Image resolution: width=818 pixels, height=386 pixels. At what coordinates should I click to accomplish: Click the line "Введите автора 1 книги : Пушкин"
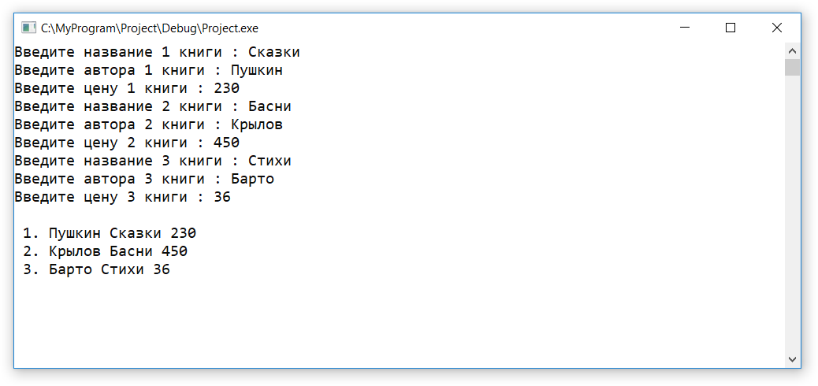point(148,71)
